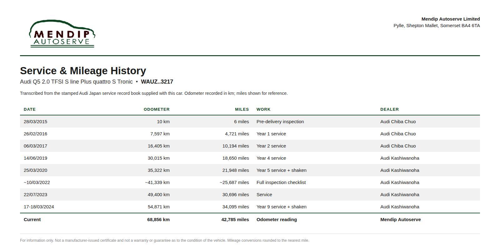Select the date 06/03/2017
500x252 pixels.
[36, 146]
